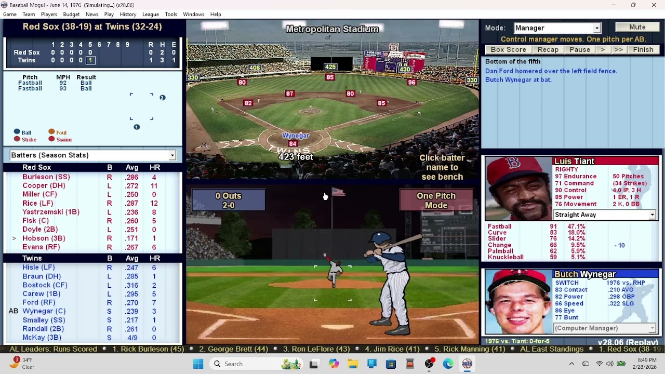Open the Straight Away defense dropdown

coord(605,215)
